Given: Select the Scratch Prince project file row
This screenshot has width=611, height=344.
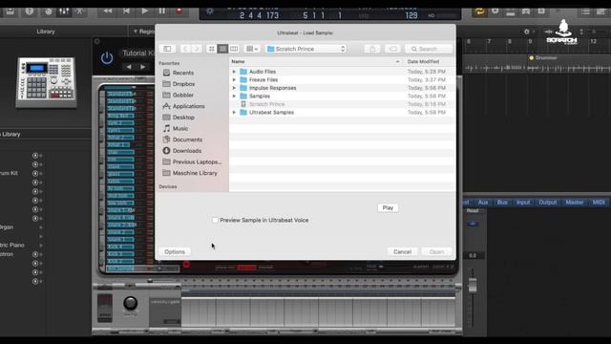Looking at the screenshot, I should [x=342, y=104].
